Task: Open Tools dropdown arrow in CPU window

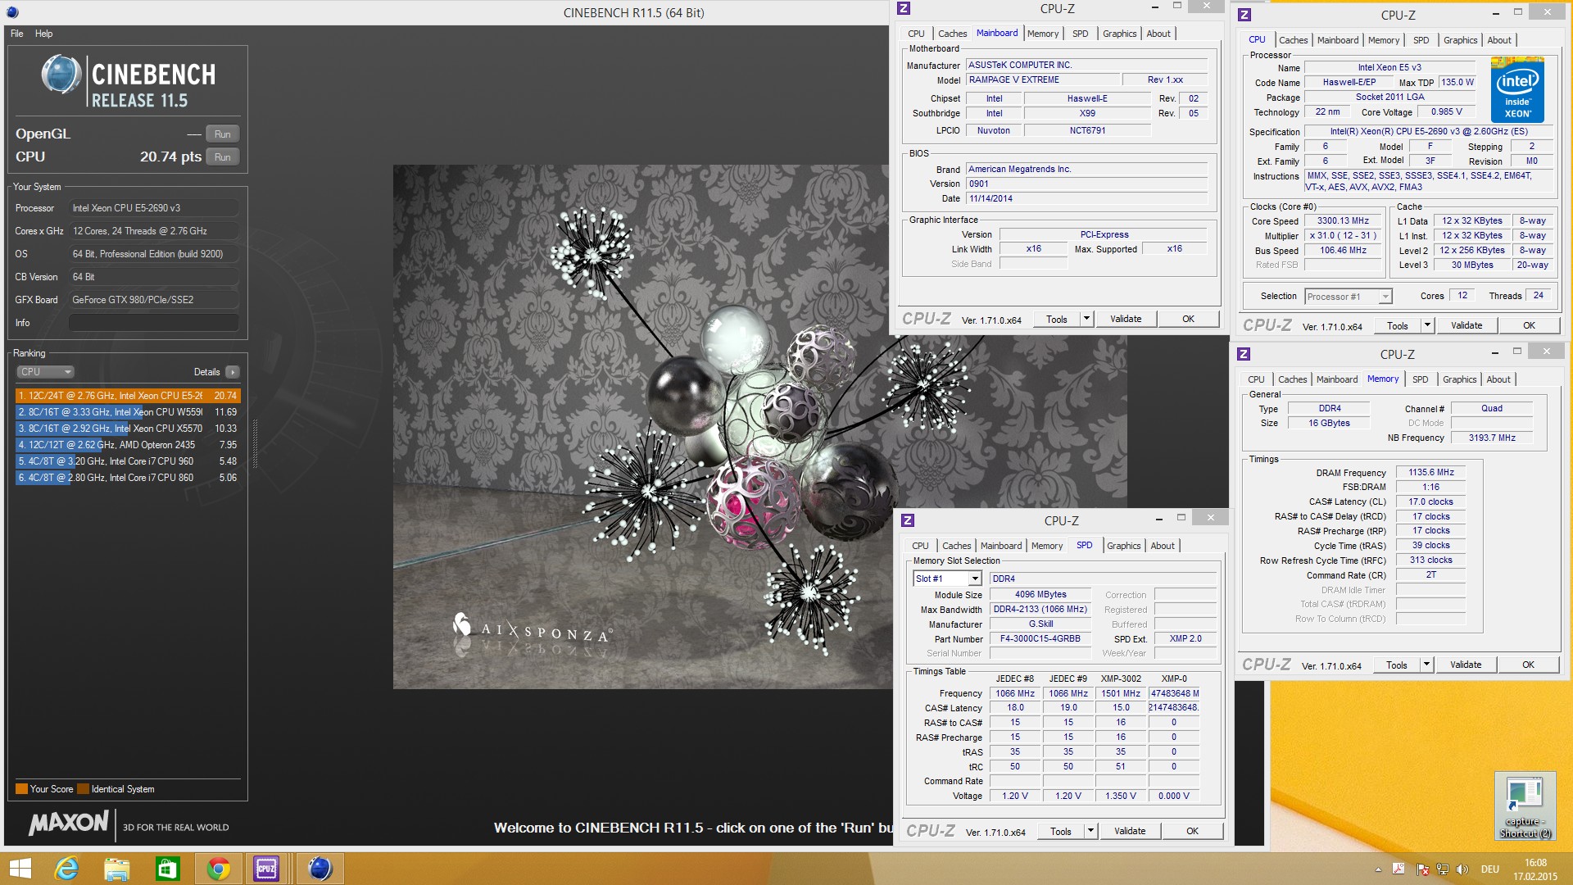Action: point(1427,325)
